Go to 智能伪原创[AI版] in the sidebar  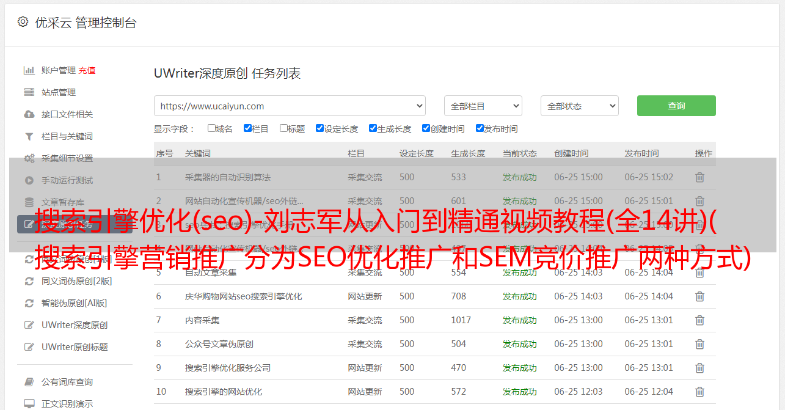point(75,303)
